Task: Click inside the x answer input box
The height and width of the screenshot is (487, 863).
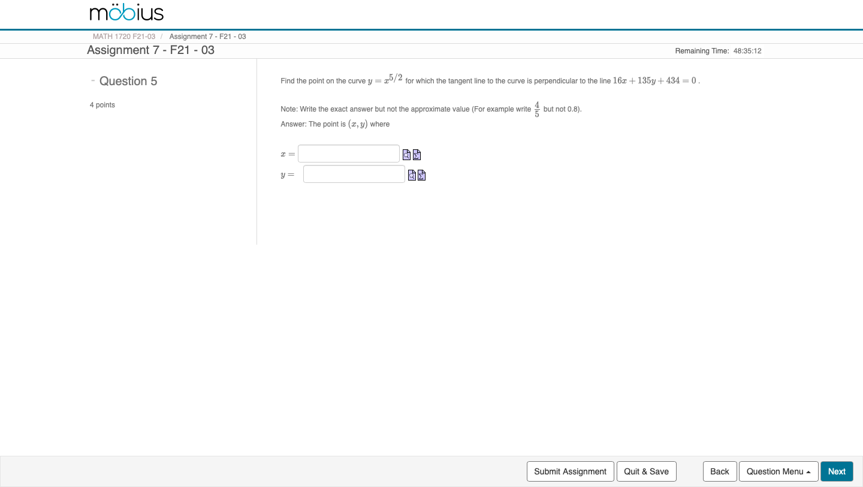Action: [x=348, y=154]
